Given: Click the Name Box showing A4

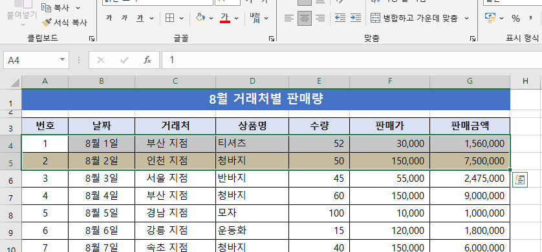Looking at the screenshot, I should point(31,60).
